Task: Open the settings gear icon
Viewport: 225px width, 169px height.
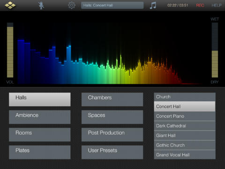Action: [72, 5]
